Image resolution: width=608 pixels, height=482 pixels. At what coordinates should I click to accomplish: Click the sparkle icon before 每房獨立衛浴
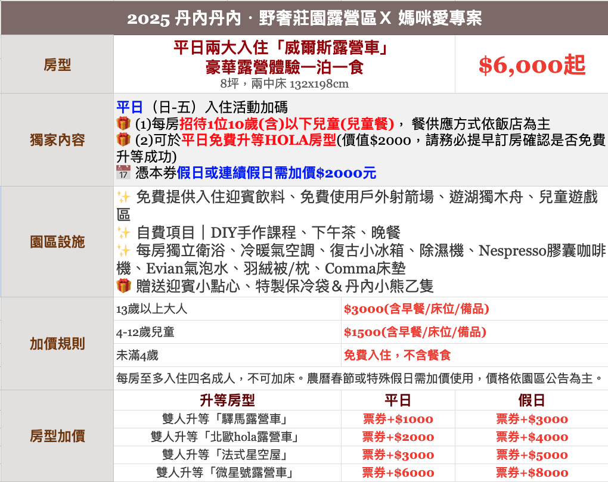click(x=124, y=251)
